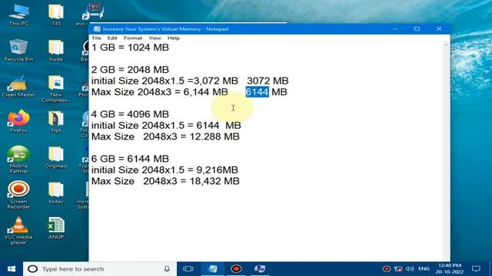Click the highlighted 6144 text
The height and width of the screenshot is (276, 492).
pyautogui.click(x=257, y=92)
